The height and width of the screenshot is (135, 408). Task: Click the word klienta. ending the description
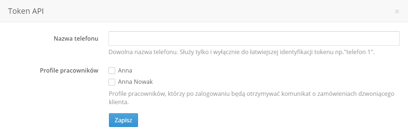[119, 102]
